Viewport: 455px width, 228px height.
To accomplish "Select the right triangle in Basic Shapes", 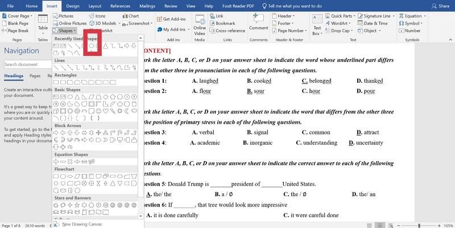I will (84, 97).
